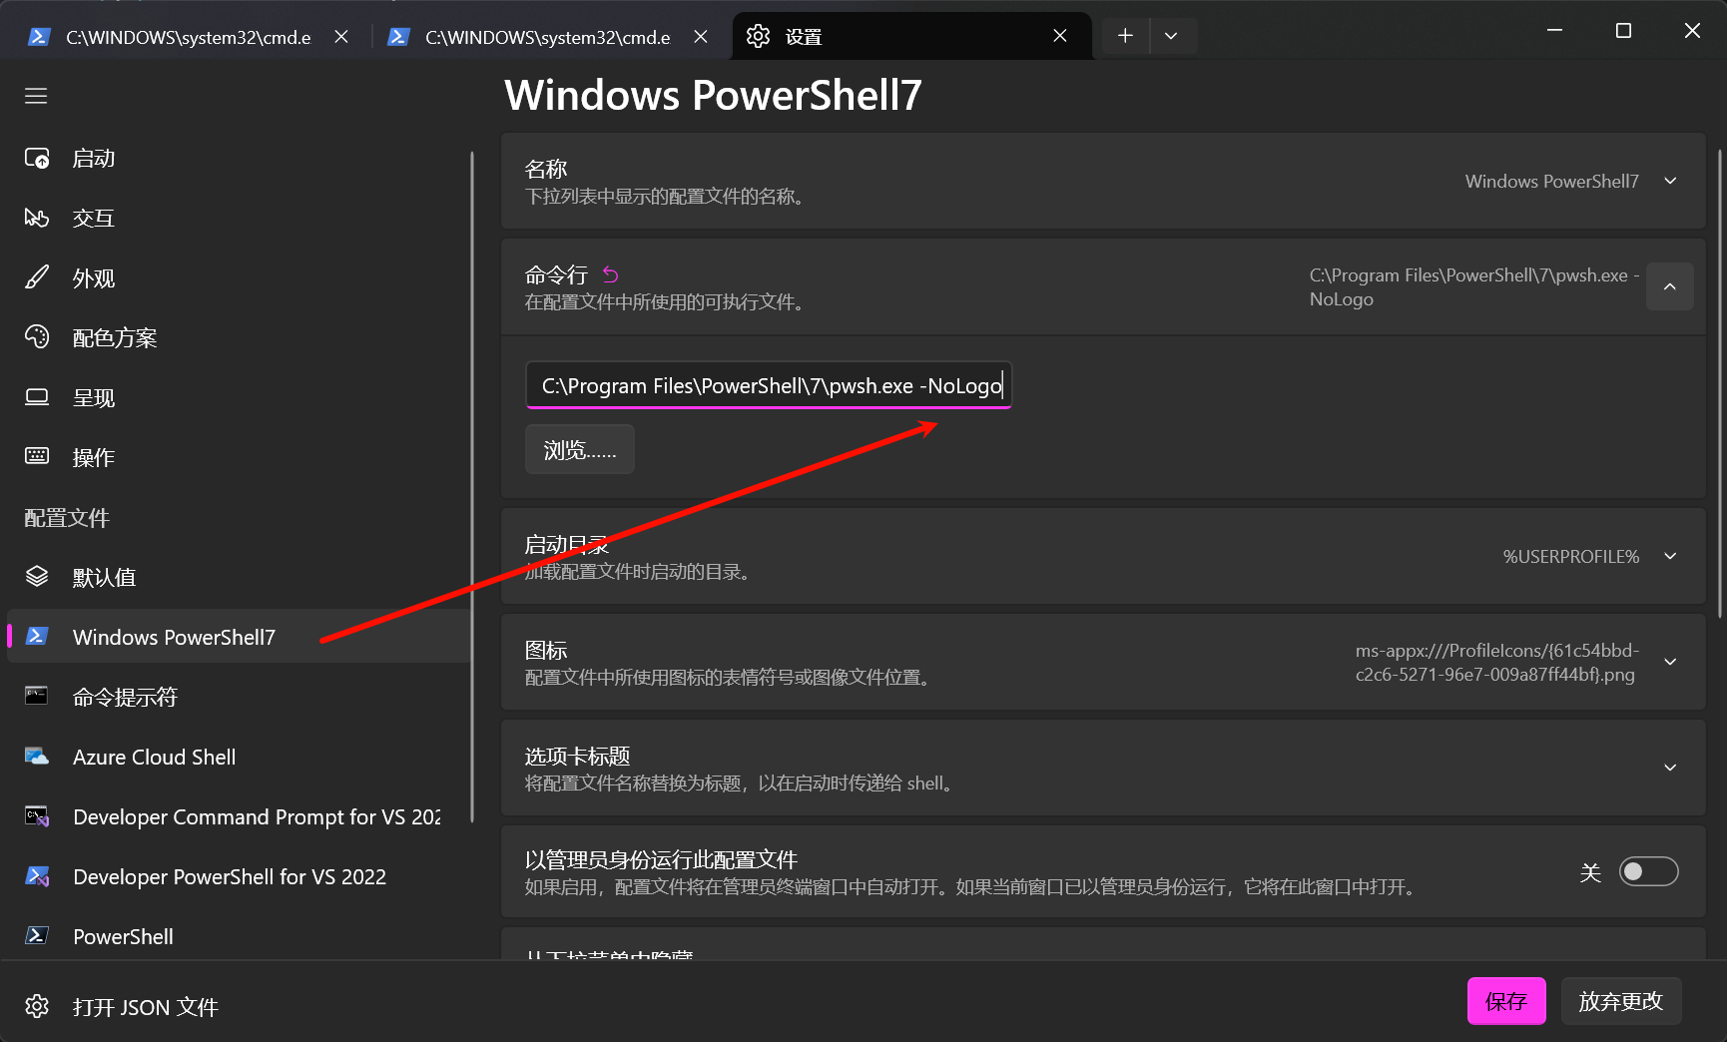Open Developer Command Prompt for VS profile

pos(239,816)
